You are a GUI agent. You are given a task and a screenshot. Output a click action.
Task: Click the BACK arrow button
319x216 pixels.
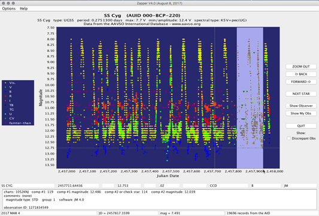coord(301,74)
